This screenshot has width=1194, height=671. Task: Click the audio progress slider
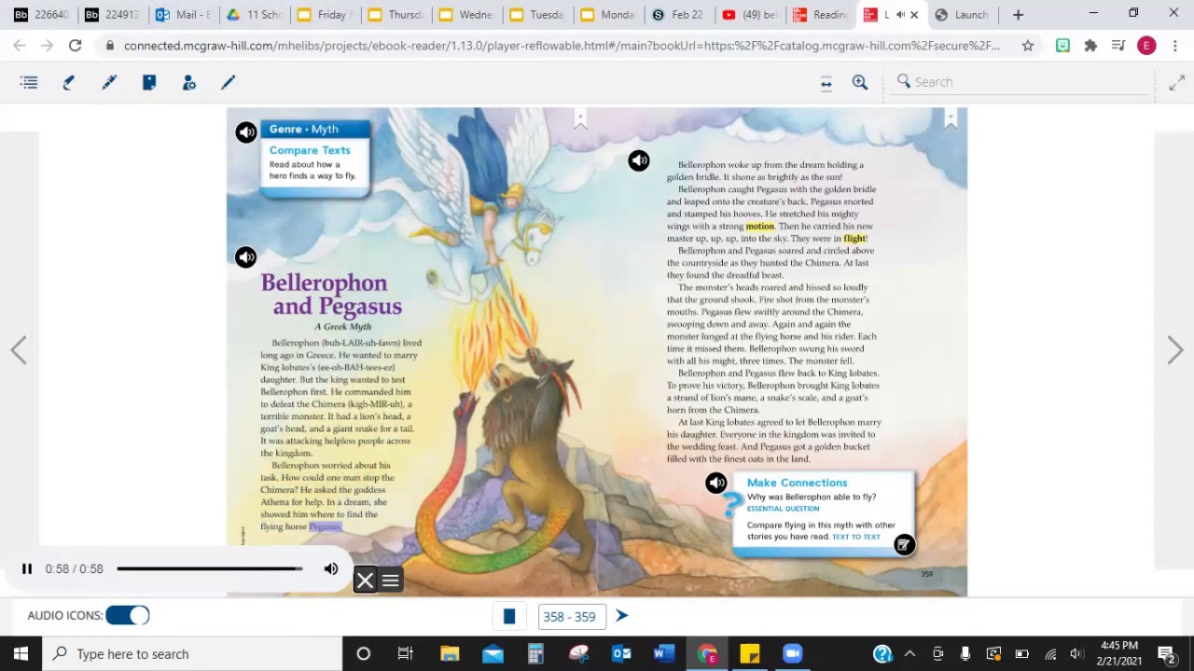(x=210, y=568)
